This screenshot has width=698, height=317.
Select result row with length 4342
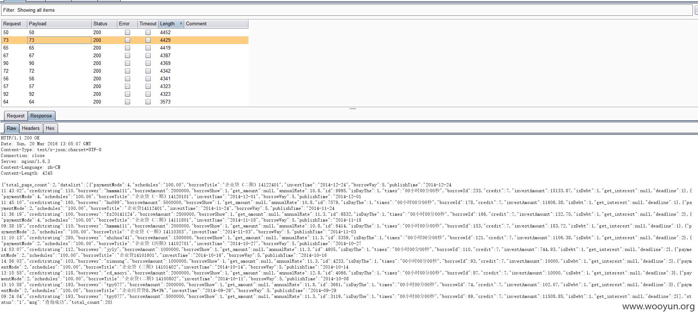tap(125, 71)
